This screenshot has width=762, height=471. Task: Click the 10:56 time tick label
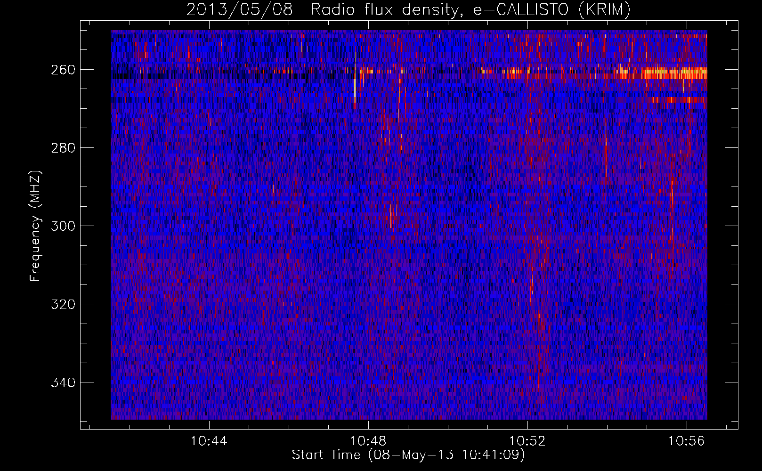click(x=687, y=441)
